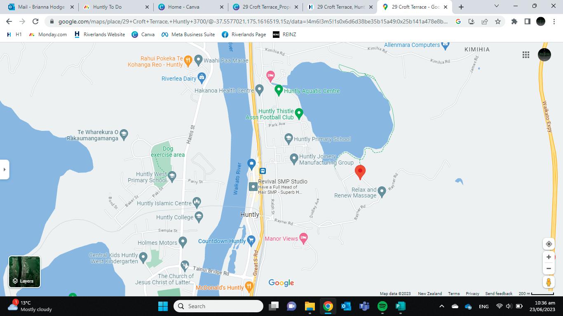Bookmark this page with star icon
This screenshot has width=563, height=316.
click(498, 21)
